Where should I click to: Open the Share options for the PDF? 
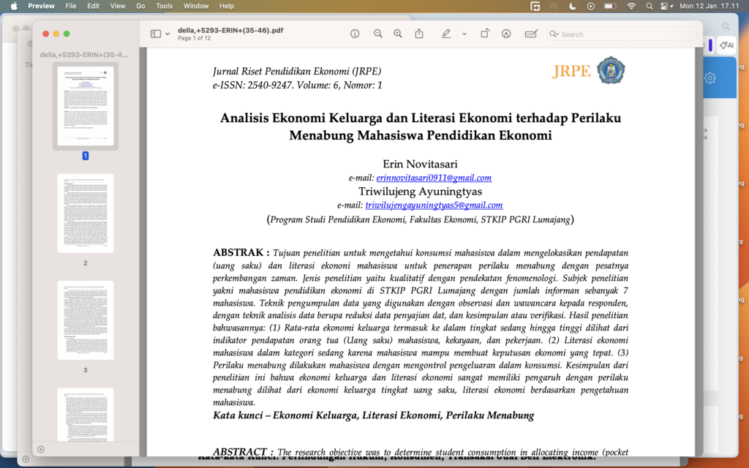[x=418, y=34]
